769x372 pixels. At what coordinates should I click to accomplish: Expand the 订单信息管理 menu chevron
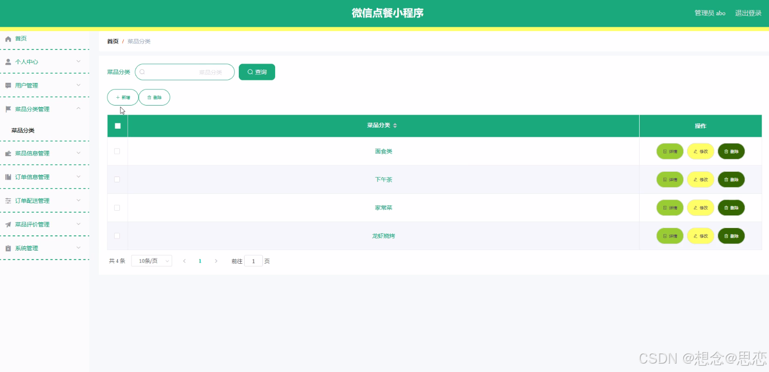coord(78,177)
